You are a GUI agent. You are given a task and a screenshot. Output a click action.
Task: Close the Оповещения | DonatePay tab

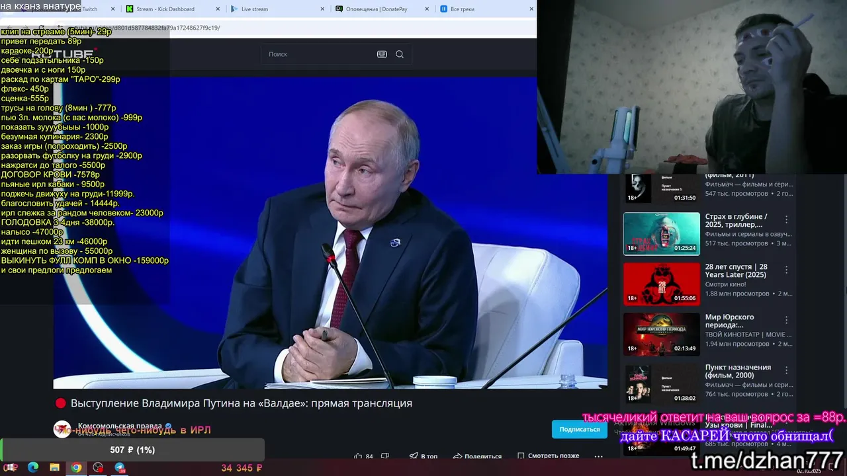pos(427,9)
